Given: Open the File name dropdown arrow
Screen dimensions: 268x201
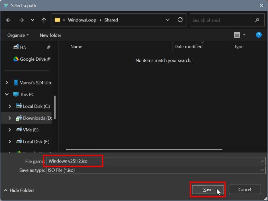Looking at the screenshot, I should pyautogui.click(x=262, y=161).
